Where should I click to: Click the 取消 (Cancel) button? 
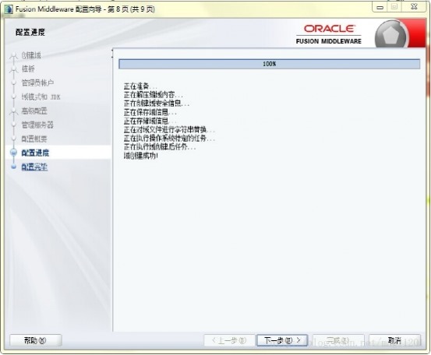[x=394, y=340]
